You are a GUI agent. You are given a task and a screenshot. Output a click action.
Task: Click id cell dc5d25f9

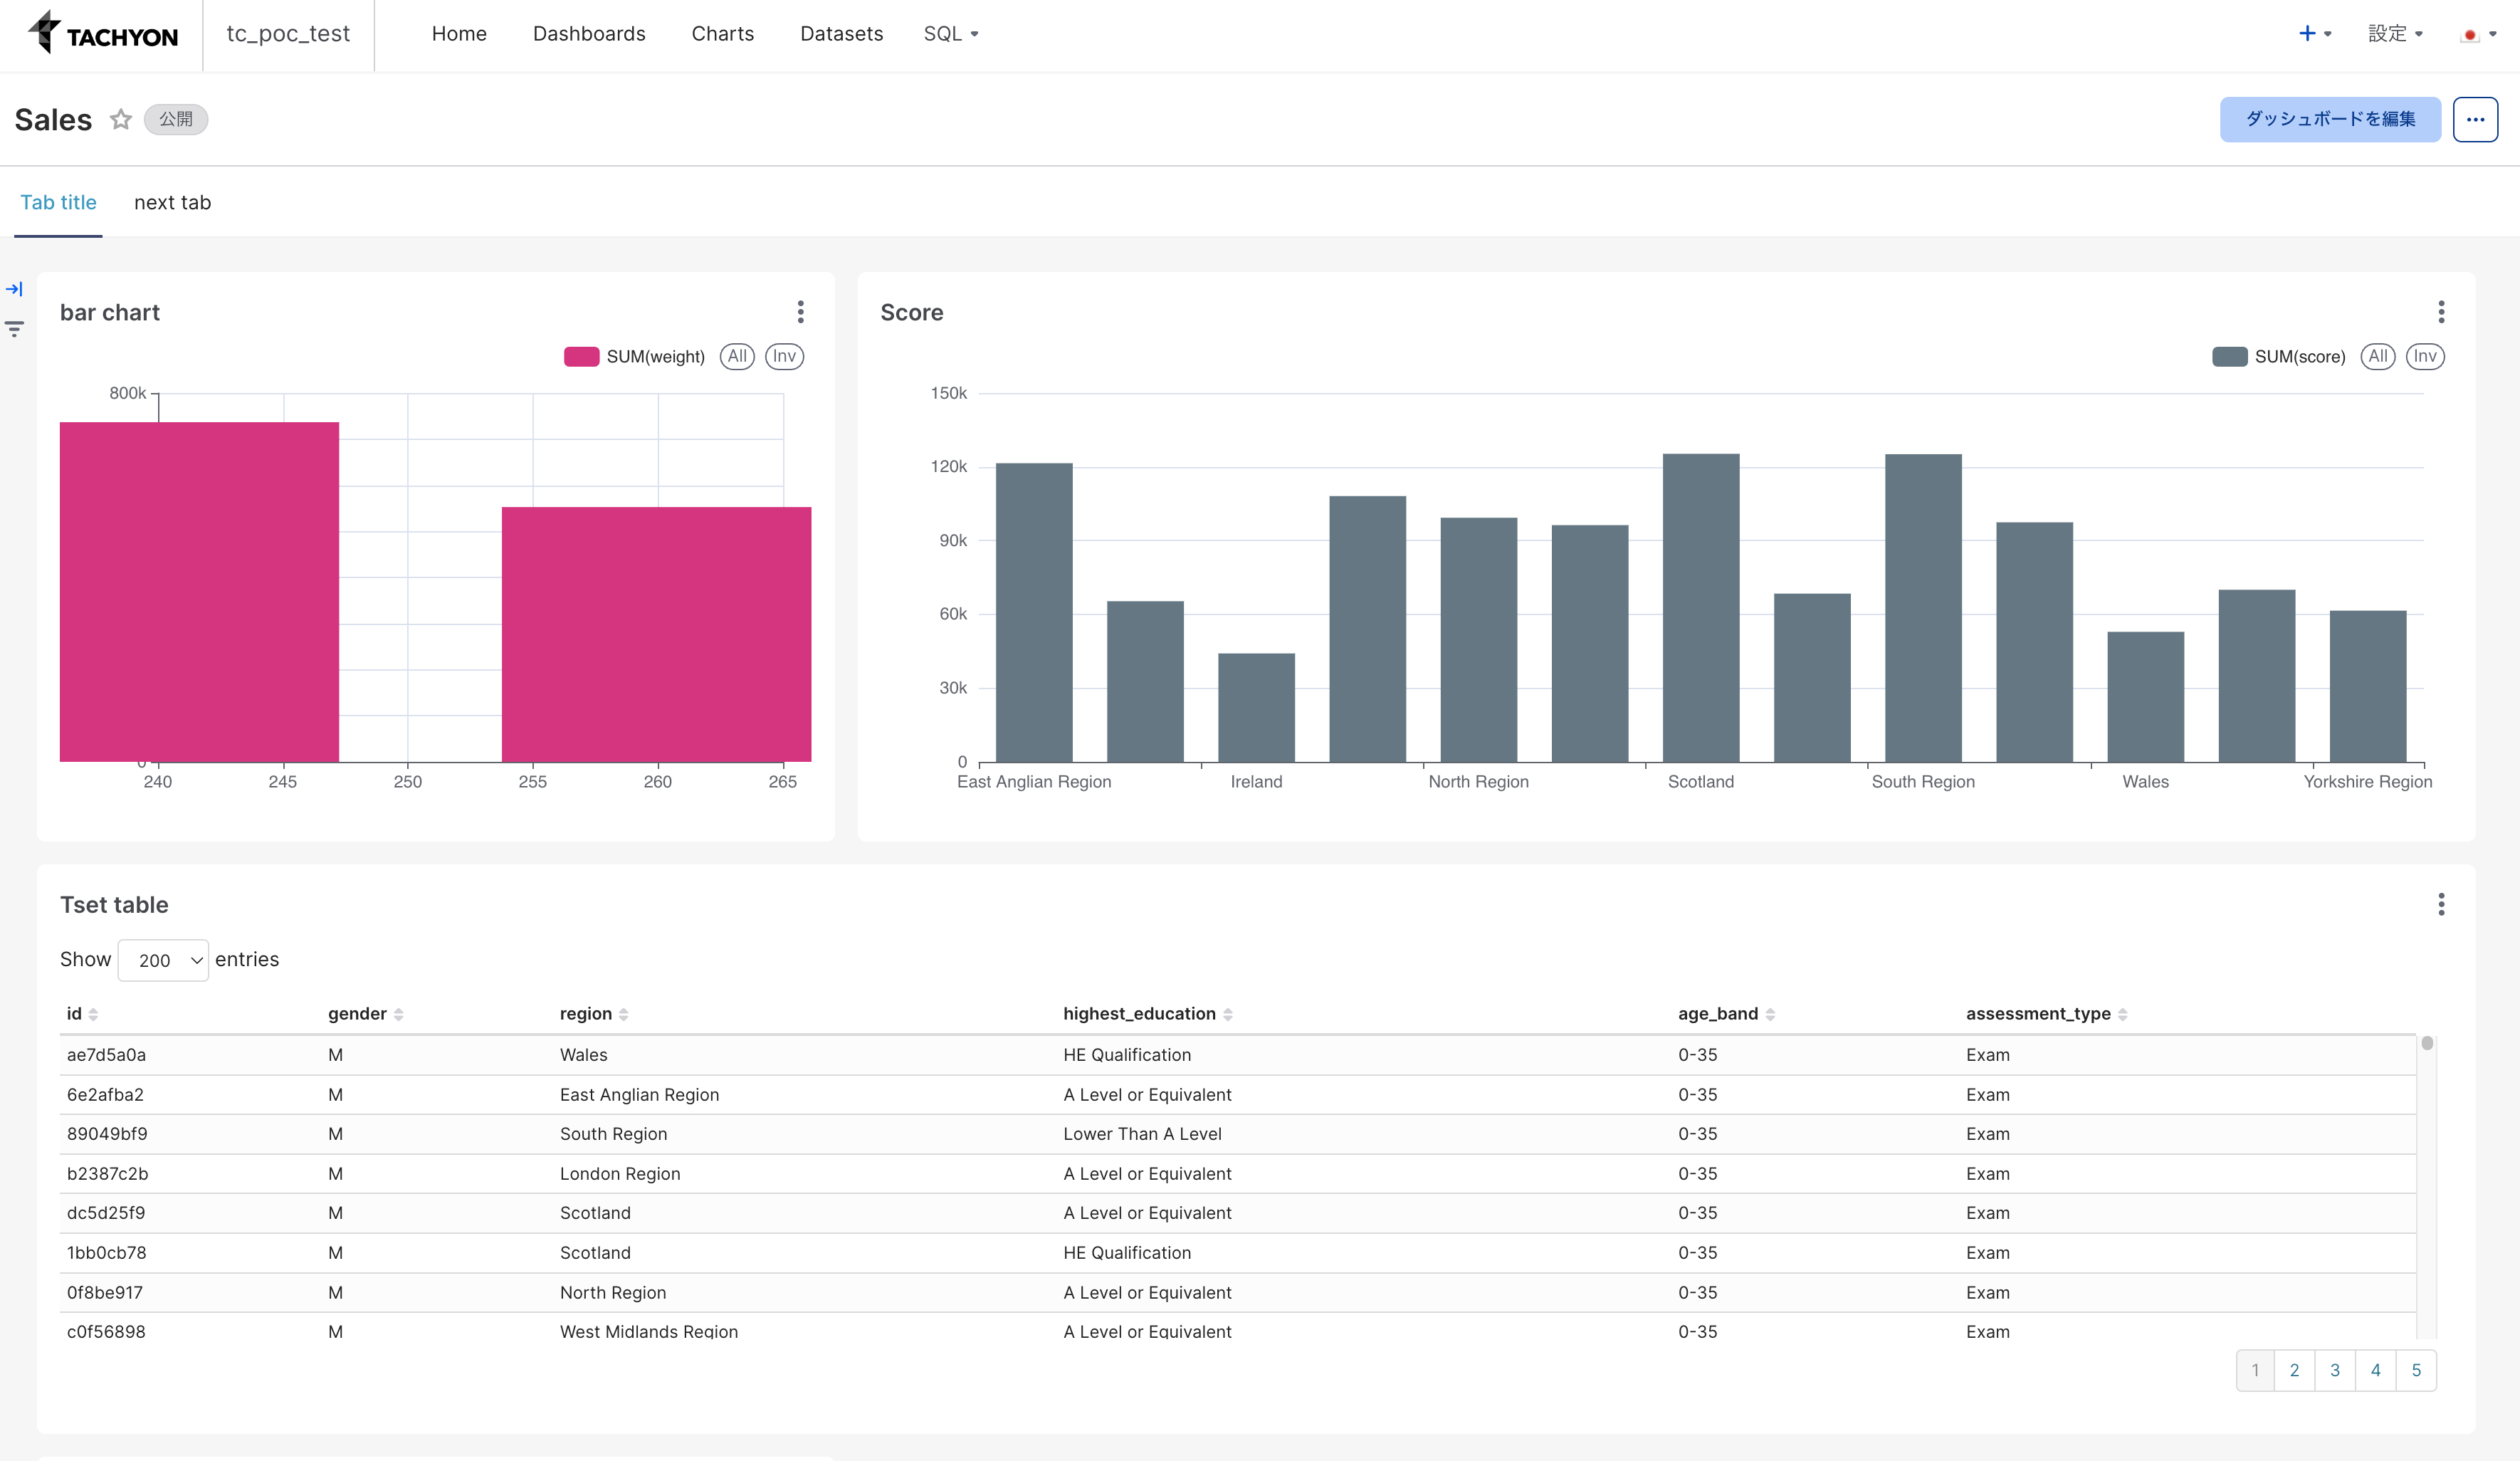click(x=106, y=1213)
